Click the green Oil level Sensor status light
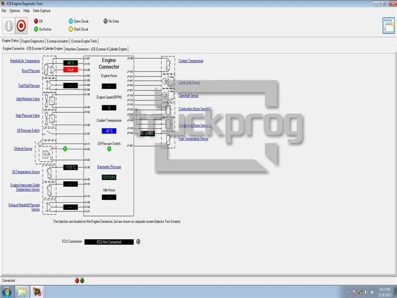 65,149
